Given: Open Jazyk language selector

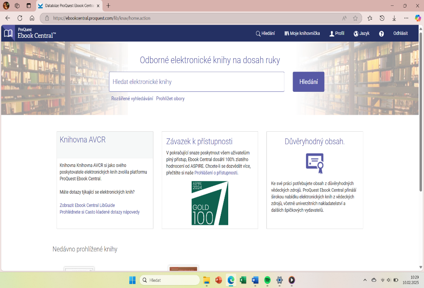Looking at the screenshot, I should point(361,34).
